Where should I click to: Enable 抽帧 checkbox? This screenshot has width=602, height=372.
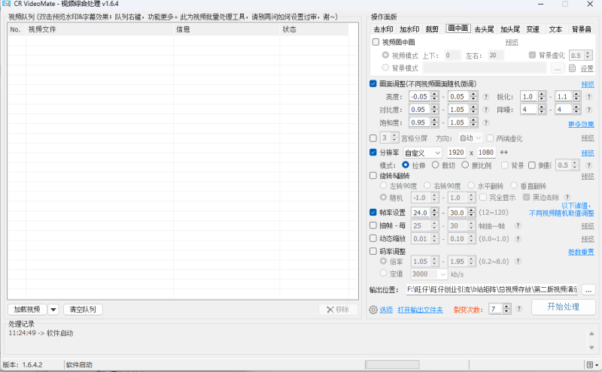[x=372, y=225]
